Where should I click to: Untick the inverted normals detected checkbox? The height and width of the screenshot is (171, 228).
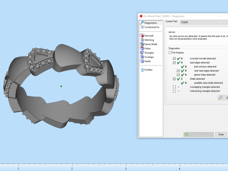[x=174, y=58]
